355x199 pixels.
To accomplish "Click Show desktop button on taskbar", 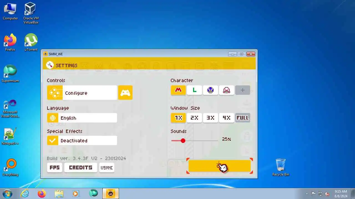I will pos(353,194).
